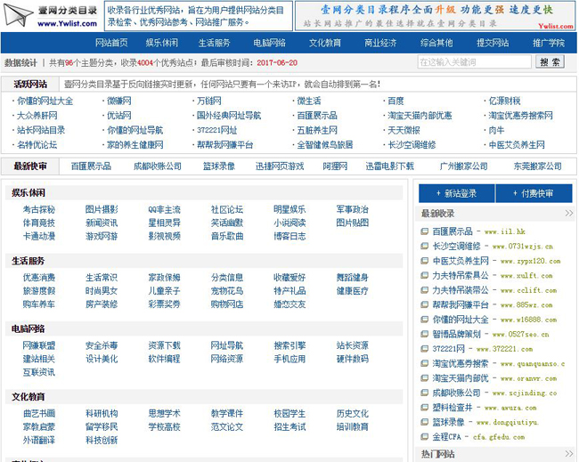Click the icon next to 金程CFA listing
This screenshot has width=579, height=462.
(425, 437)
